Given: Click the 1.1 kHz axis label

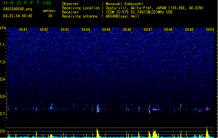Looking at the screenshot, I should click(3, 45).
